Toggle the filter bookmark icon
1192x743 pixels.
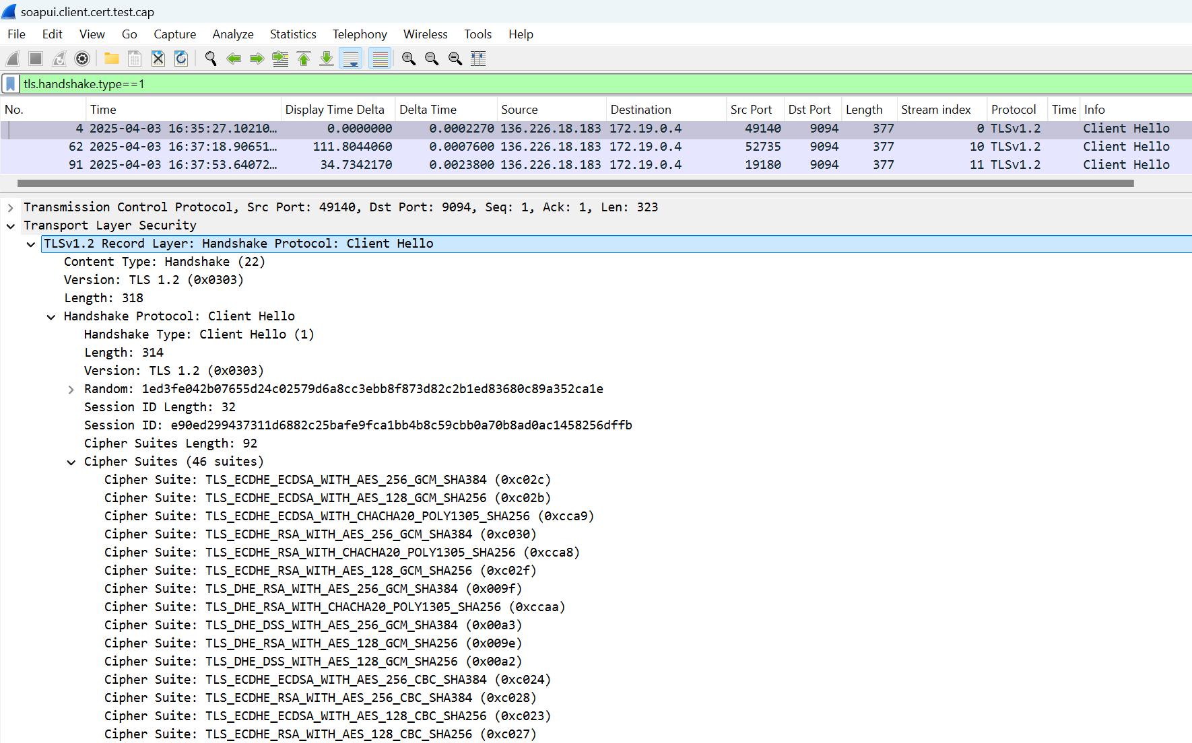click(10, 83)
